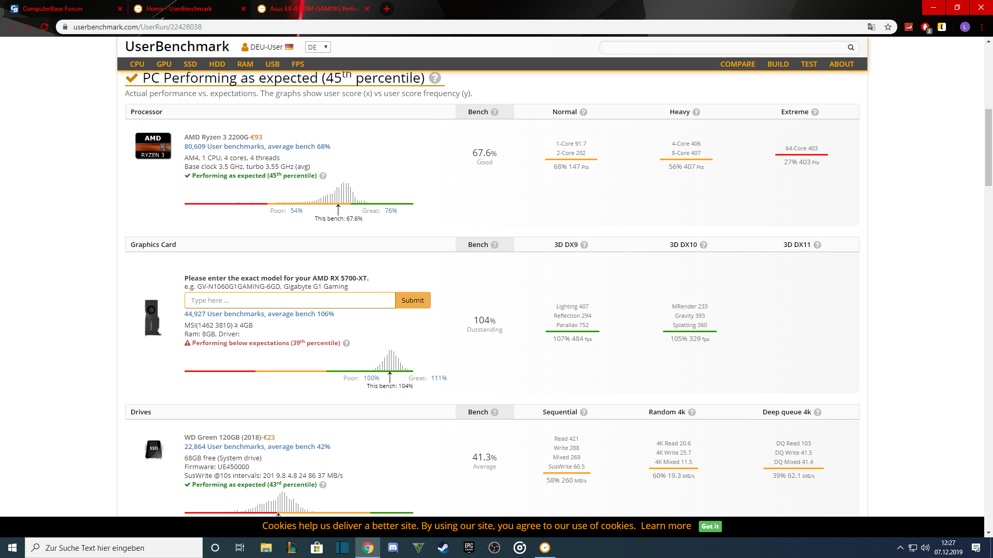The width and height of the screenshot is (993, 558).
Task: Click help icon next to PC percentile heading
Action: point(435,78)
